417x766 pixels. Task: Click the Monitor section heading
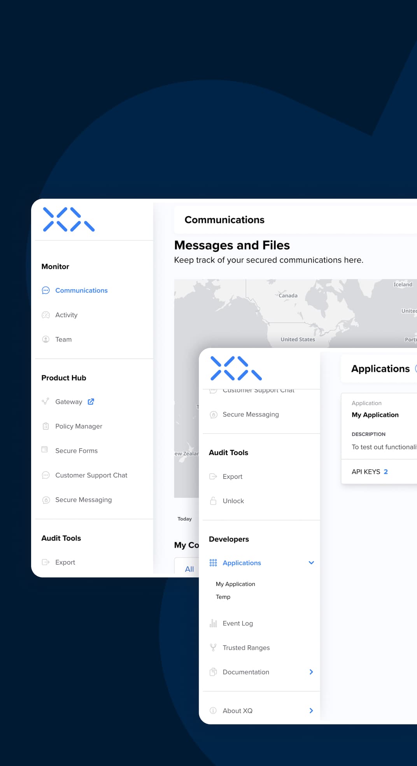55,267
